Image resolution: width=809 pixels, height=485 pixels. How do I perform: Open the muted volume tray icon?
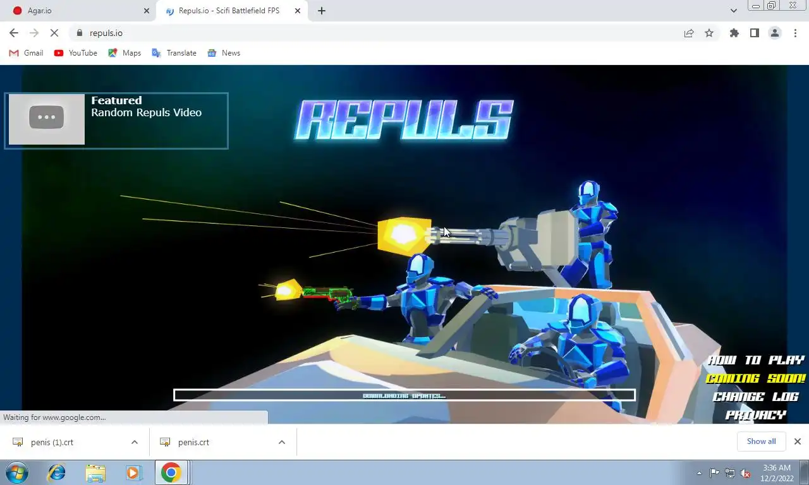click(746, 473)
